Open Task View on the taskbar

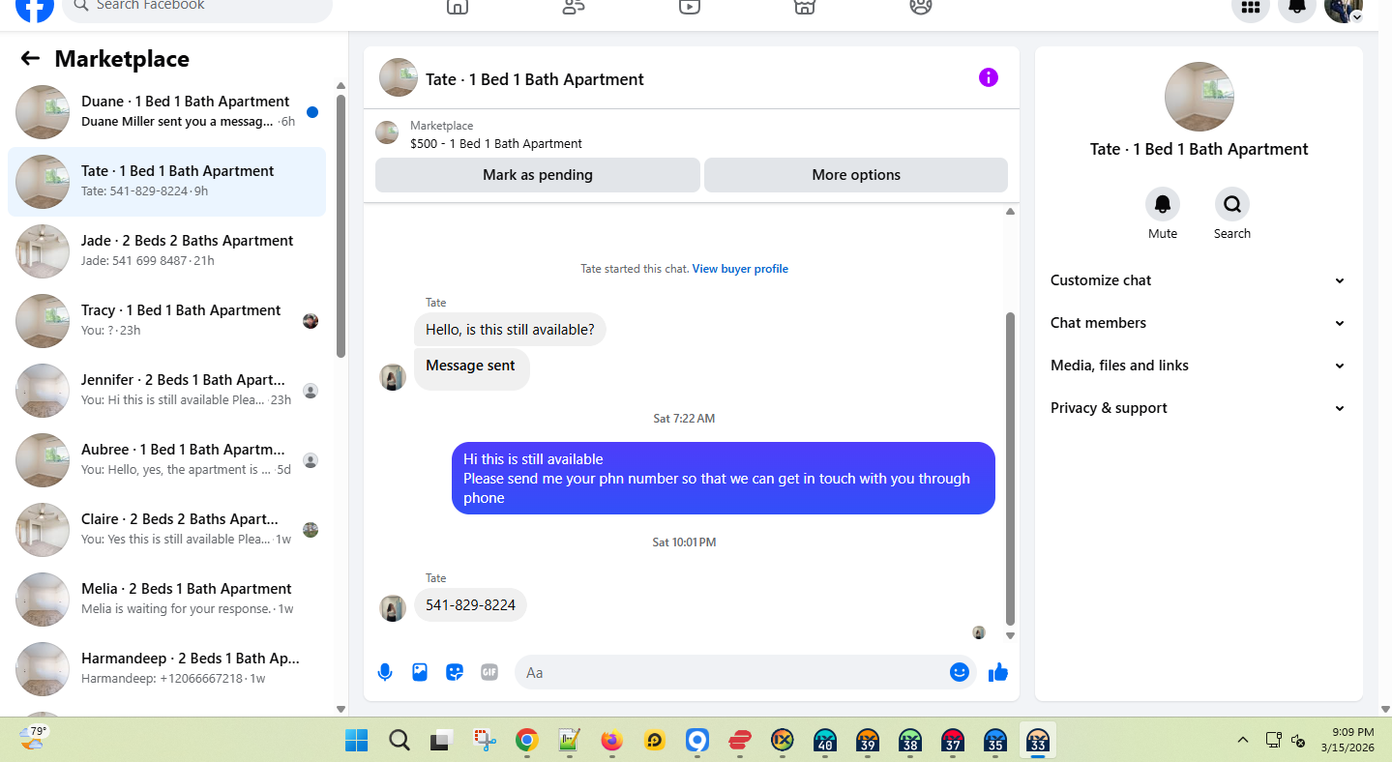pos(441,741)
